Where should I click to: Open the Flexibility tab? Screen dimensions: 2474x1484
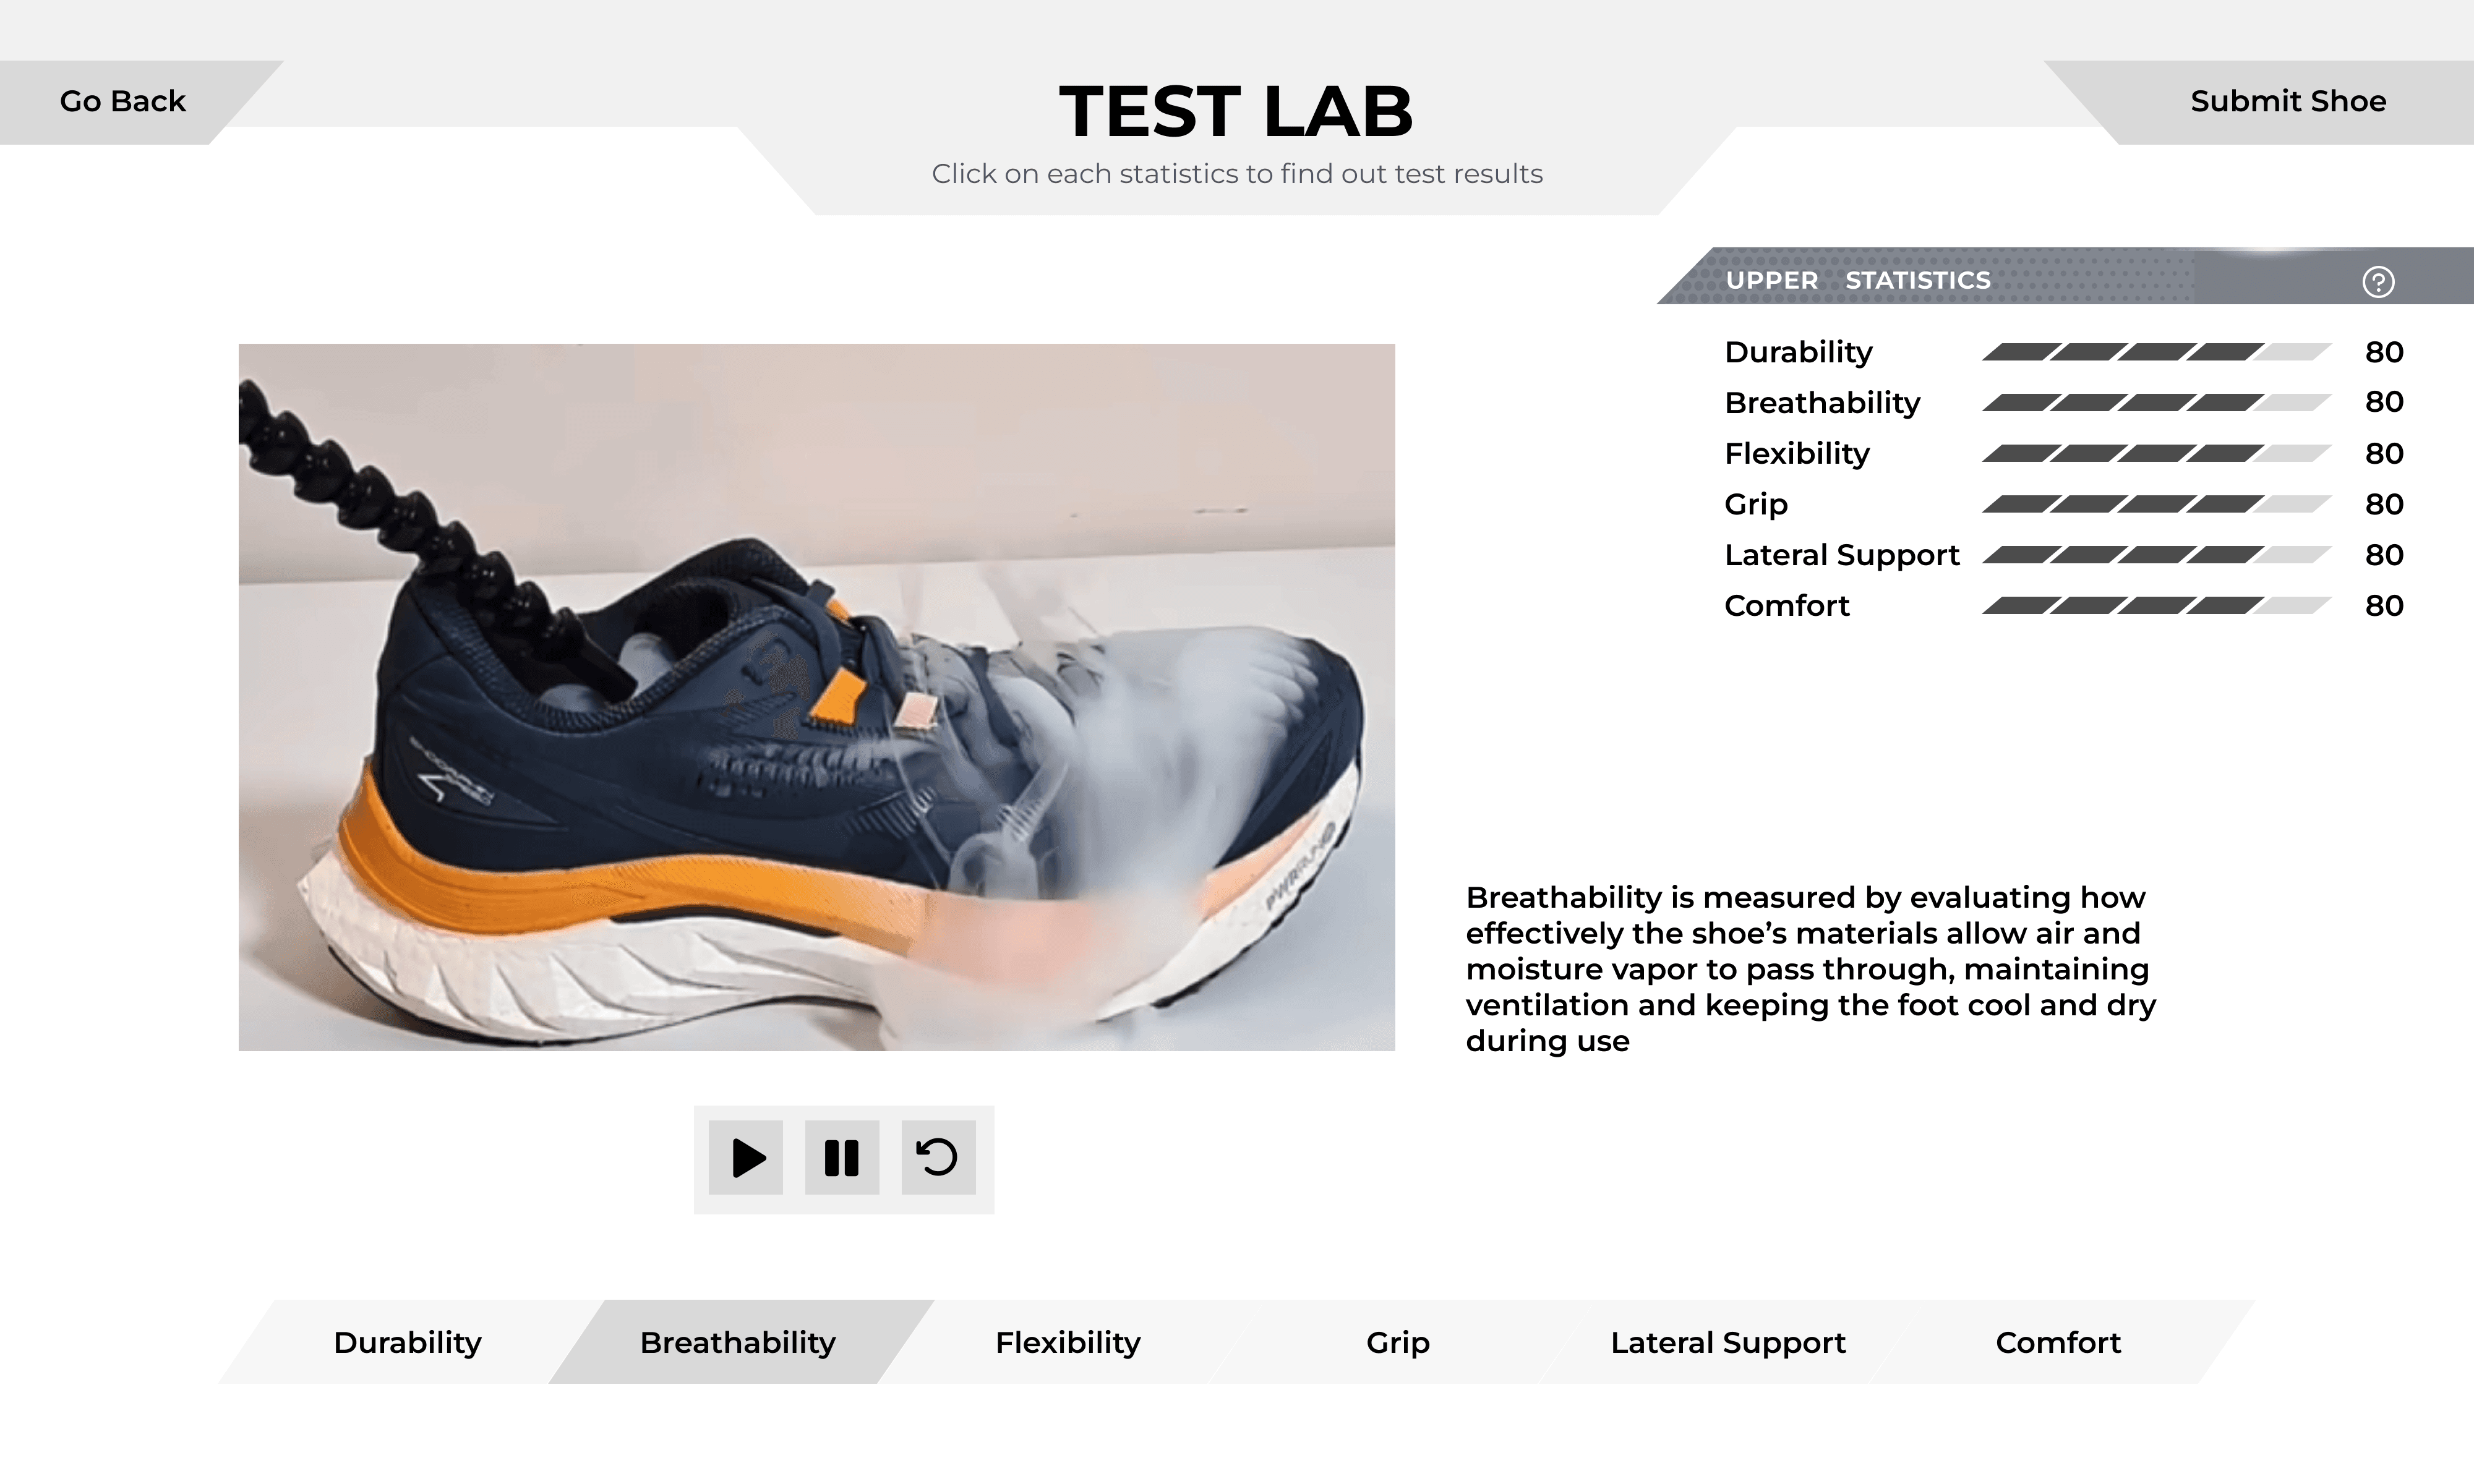(1068, 1342)
